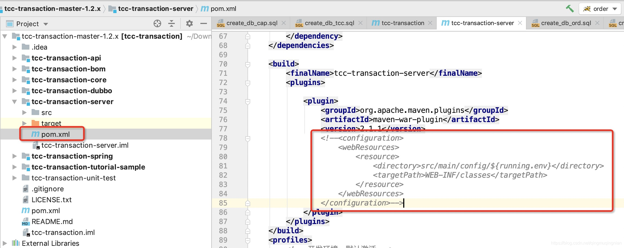Expand the tcc-transaction-unit-test folder
The image size is (624, 248).
(x=14, y=178)
